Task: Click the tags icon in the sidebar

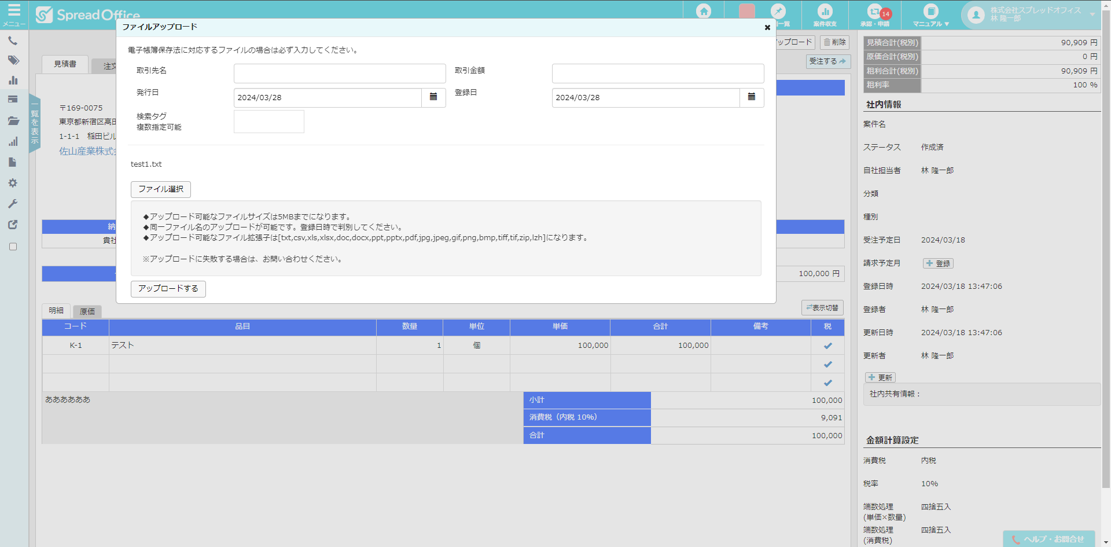Action: tap(13, 60)
